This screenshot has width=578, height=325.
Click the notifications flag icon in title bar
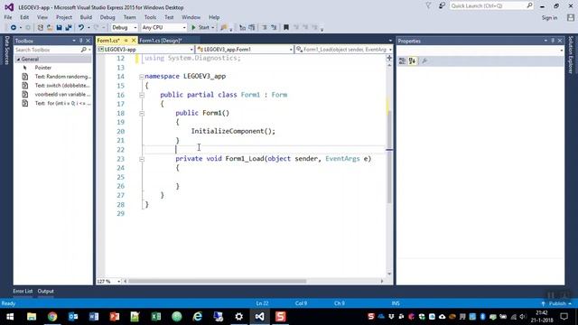click(428, 5)
